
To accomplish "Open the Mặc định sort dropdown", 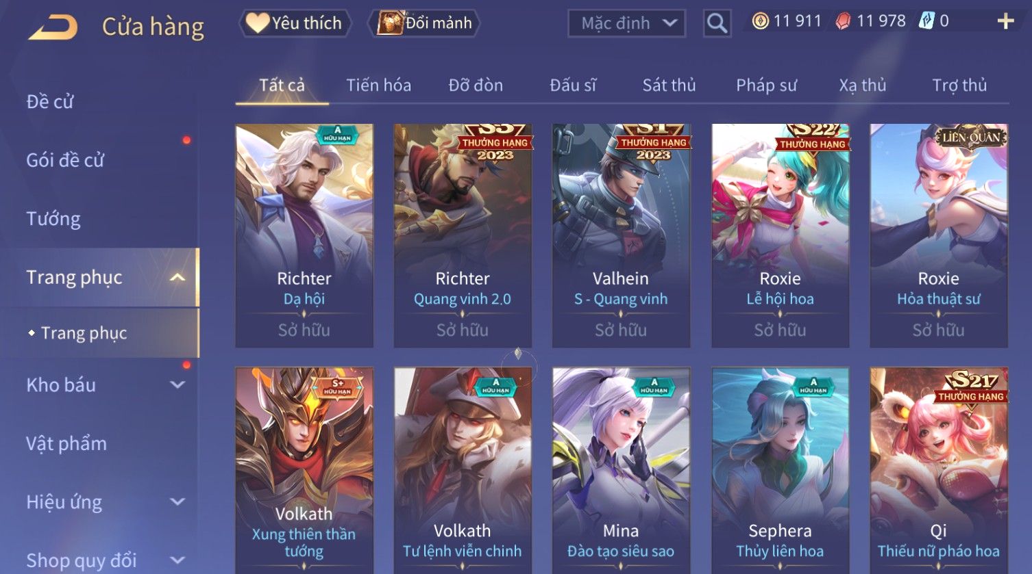I will click(627, 23).
